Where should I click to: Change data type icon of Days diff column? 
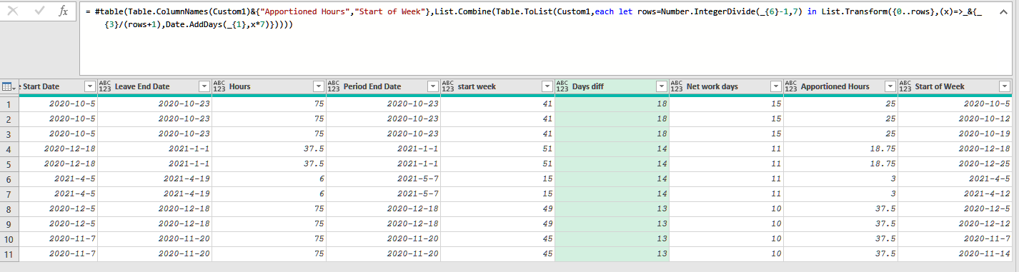(x=562, y=86)
